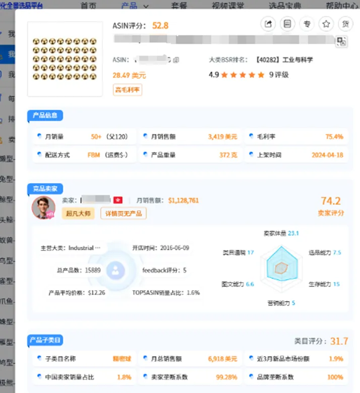Expand the 产品 dropdown menu
This screenshot has width=360, height=393.
(135, 6)
